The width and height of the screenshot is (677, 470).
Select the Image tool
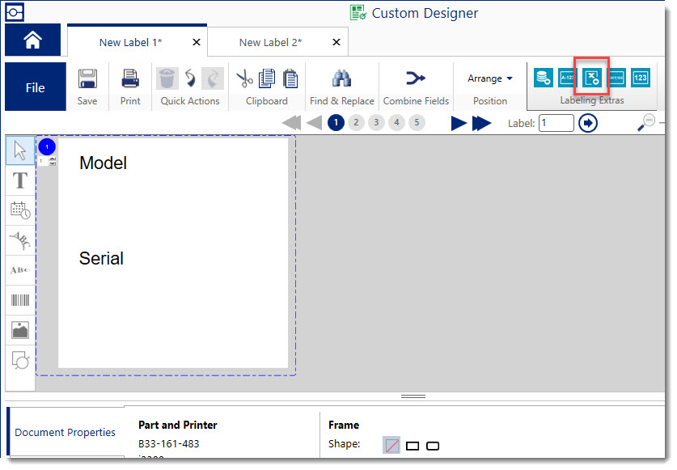(20, 330)
